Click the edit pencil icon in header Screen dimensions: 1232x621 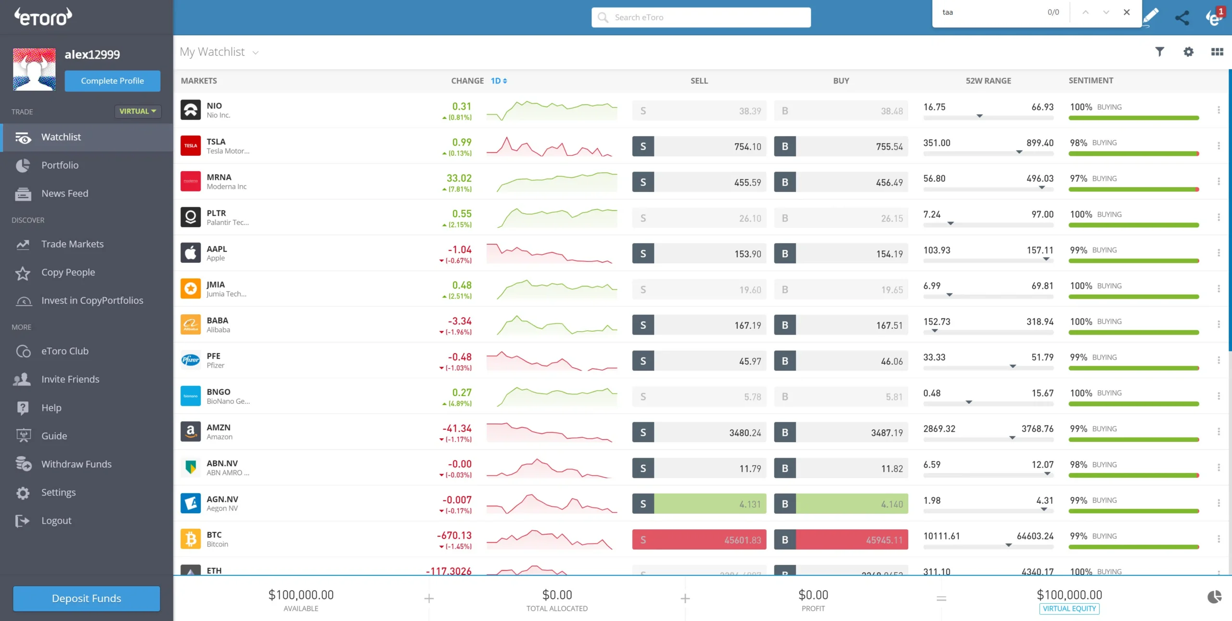(x=1151, y=17)
